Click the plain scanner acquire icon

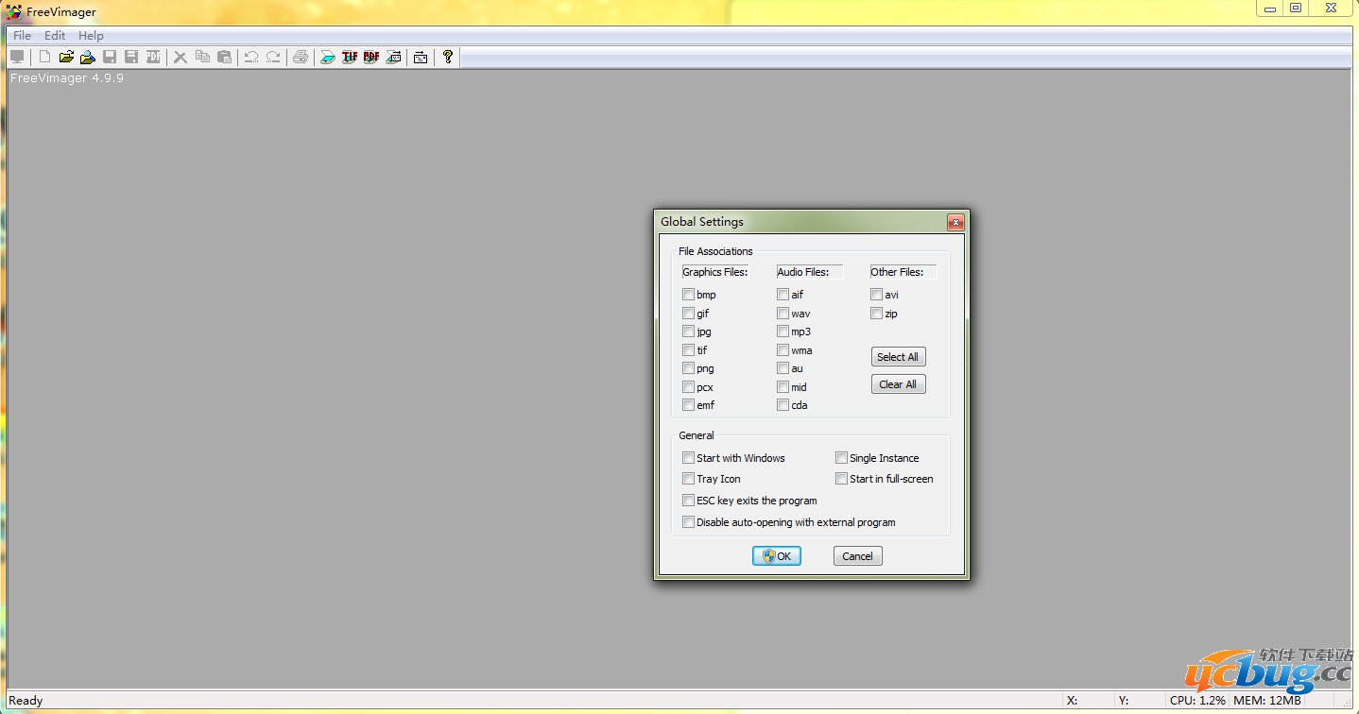328,57
